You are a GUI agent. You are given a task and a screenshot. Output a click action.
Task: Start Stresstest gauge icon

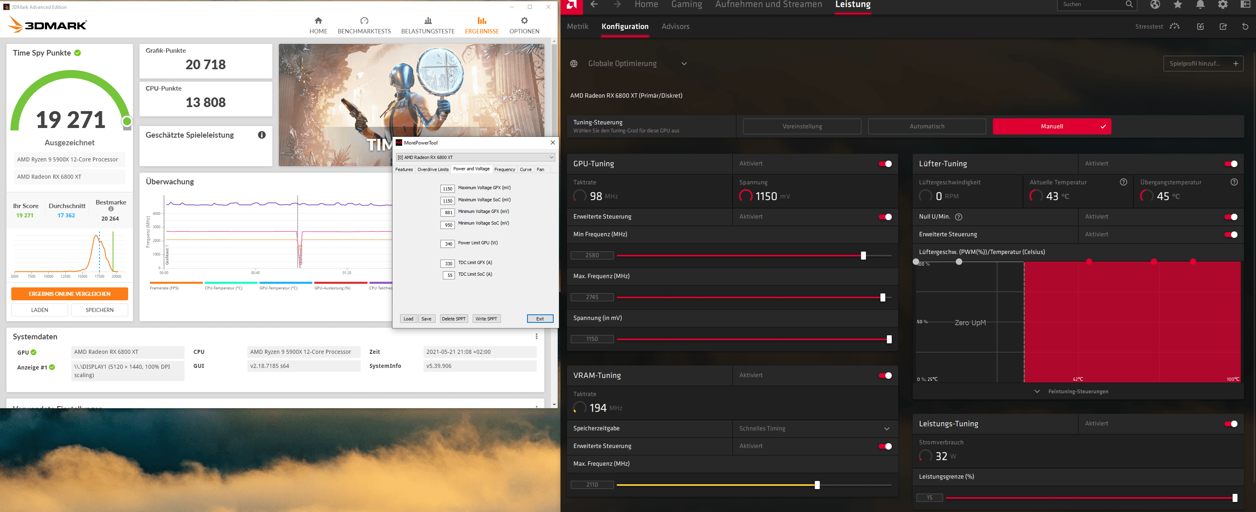[1175, 26]
